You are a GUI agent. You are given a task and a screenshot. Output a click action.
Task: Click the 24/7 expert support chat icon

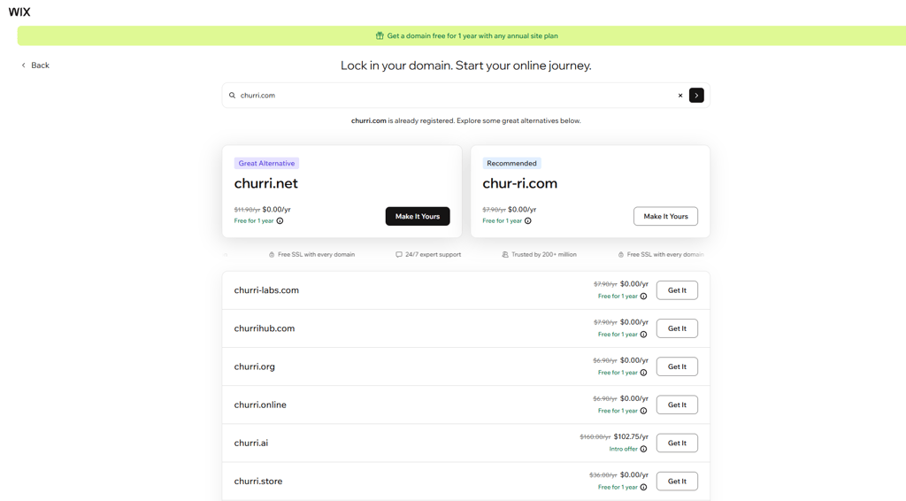point(399,254)
